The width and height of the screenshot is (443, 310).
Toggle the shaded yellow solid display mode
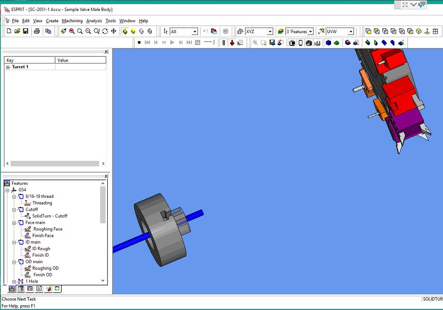(x=125, y=31)
